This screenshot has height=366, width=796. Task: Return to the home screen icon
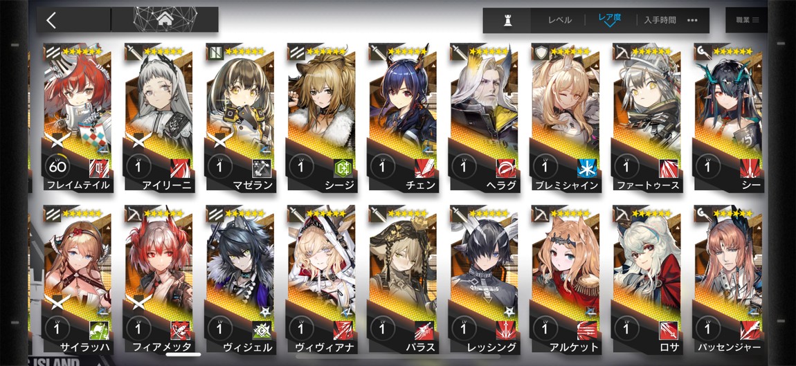[x=165, y=20]
